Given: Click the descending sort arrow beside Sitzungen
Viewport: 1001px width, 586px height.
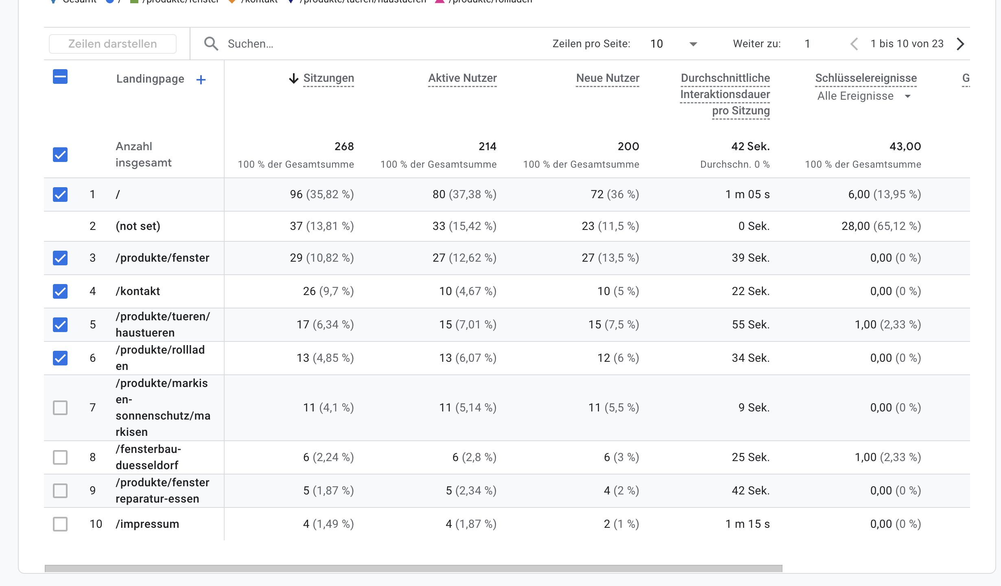Looking at the screenshot, I should pyautogui.click(x=294, y=78).
